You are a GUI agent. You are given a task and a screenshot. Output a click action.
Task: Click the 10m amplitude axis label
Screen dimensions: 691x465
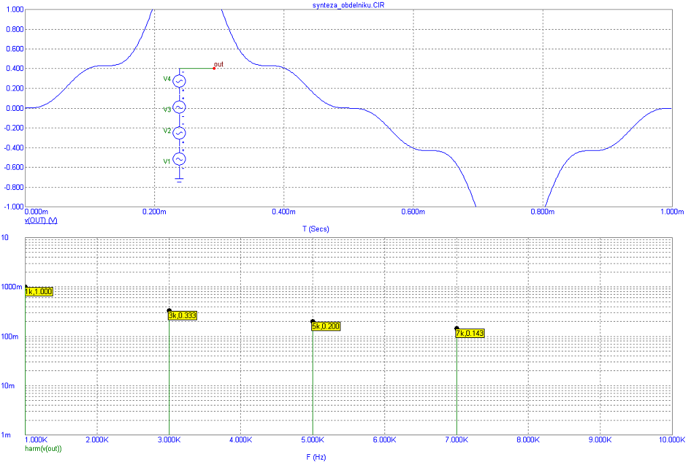(8, 386)
